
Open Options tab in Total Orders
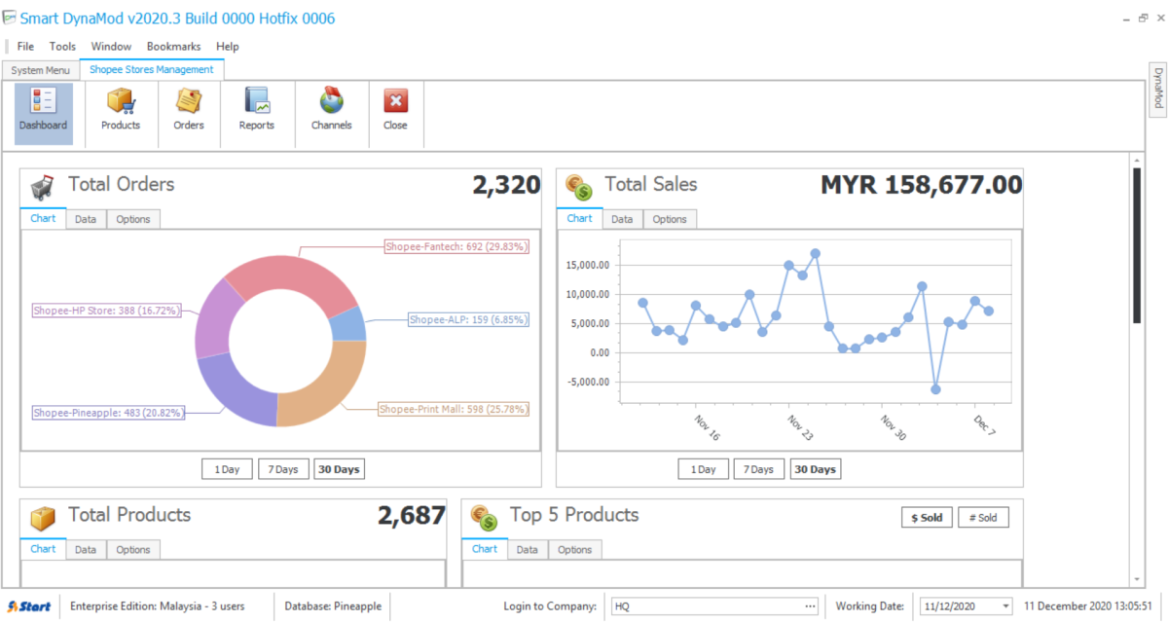click(x=133, y=219)
